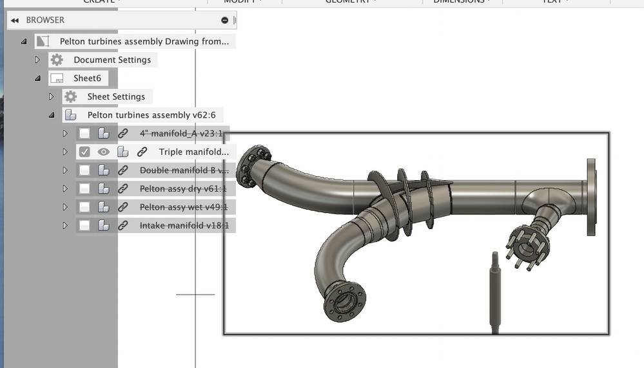
Task: Click the component icon of Pelton turbines assembly v62:6
Action: point(71,115)
